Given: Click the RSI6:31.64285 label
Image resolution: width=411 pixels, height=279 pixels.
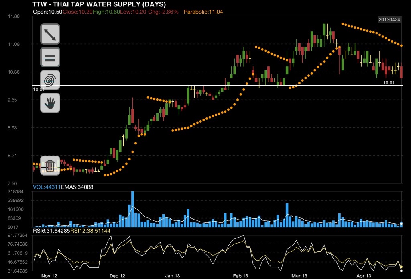Looking at the screenshot, I should coord(51,231).
